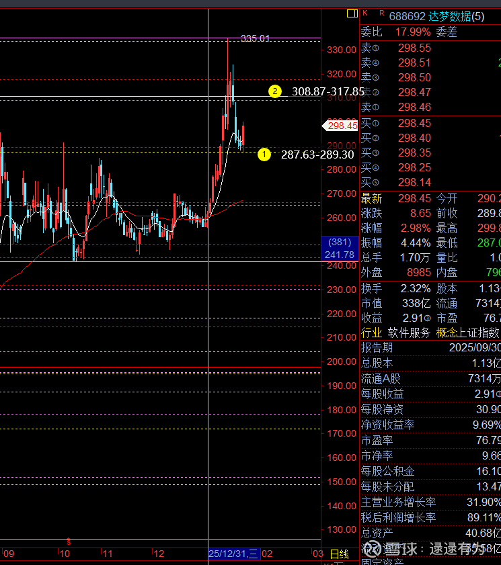Screen dimensions: 501x565
Task: Click the 335.01 high price label
Action: [x=255, y=38]
